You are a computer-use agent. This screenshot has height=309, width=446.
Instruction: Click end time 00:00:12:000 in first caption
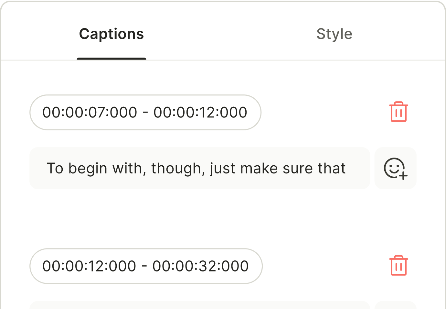200,112
